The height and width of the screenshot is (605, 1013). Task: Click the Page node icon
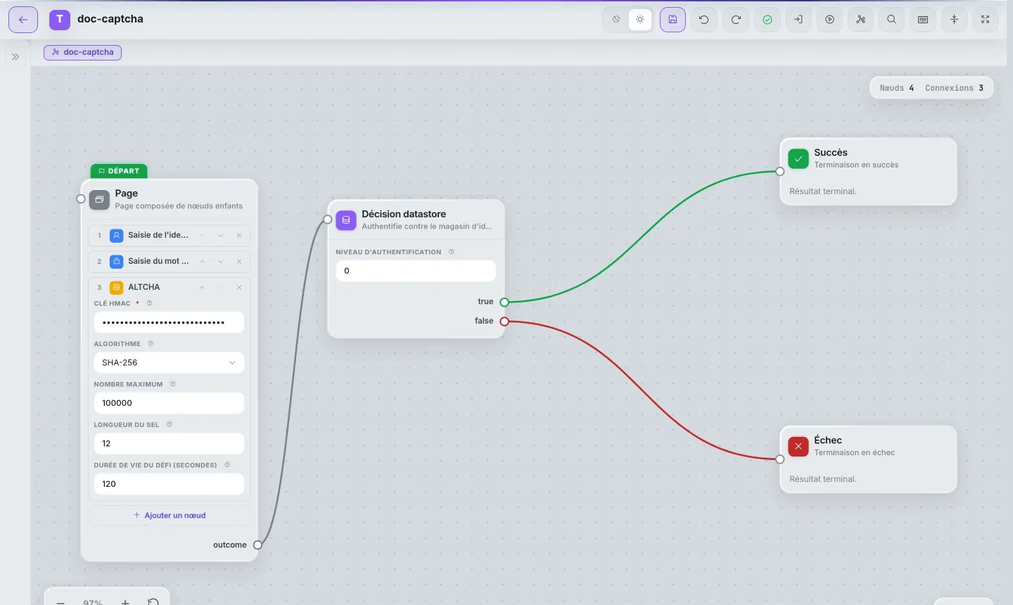[x=99, y=200]
